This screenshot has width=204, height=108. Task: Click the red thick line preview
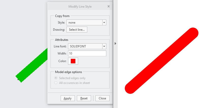coord(161,61)
